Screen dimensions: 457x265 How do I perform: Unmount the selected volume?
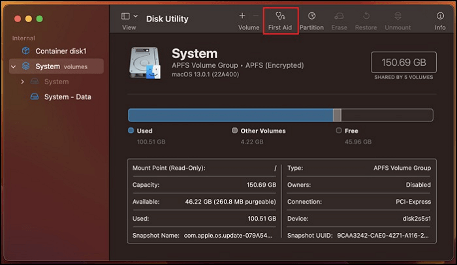(x=398, y=21)
